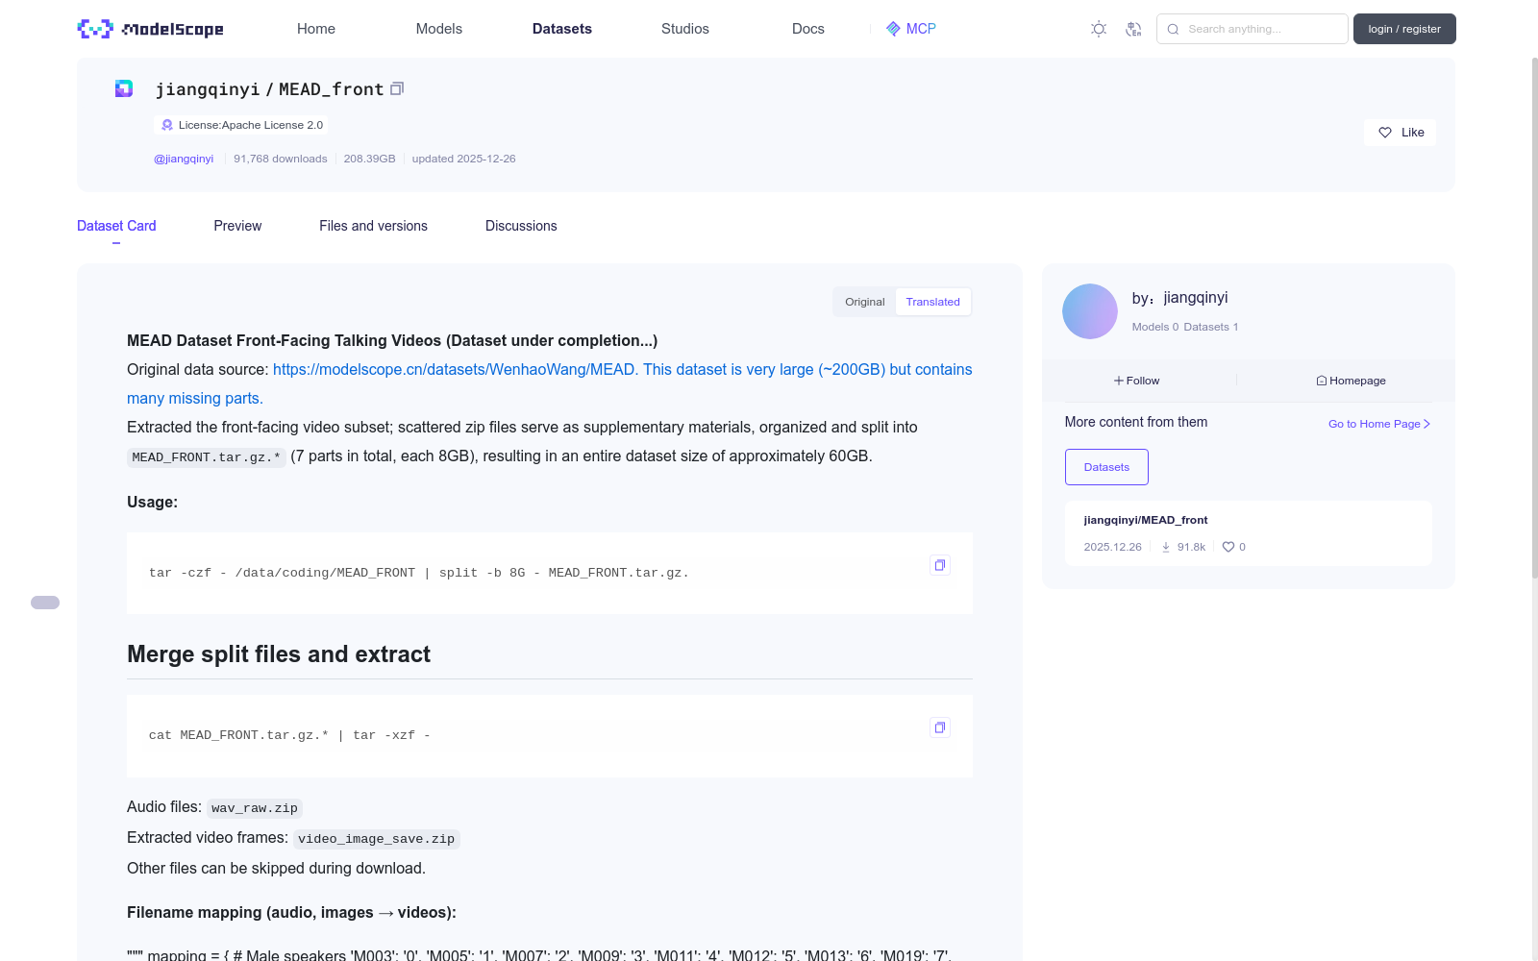Viewport: 1538px width, 961px height.
Task: Click the "Datasets 1" count
Action: [x=1211, y=327]
